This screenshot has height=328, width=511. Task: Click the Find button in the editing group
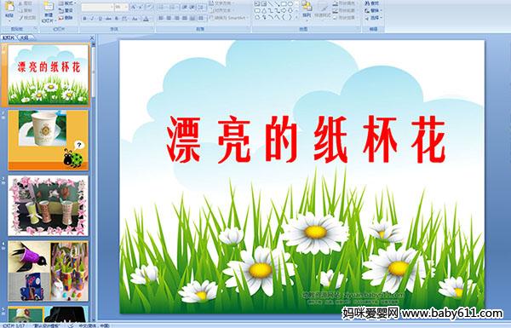point(372,3)
